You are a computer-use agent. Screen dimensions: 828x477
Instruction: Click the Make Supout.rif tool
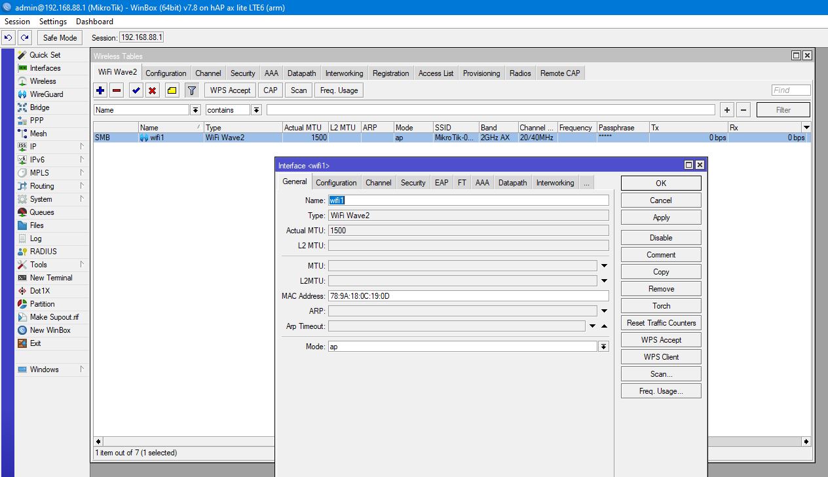(54, 316)
